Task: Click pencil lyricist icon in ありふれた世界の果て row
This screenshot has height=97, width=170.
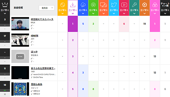Action: 32,75
